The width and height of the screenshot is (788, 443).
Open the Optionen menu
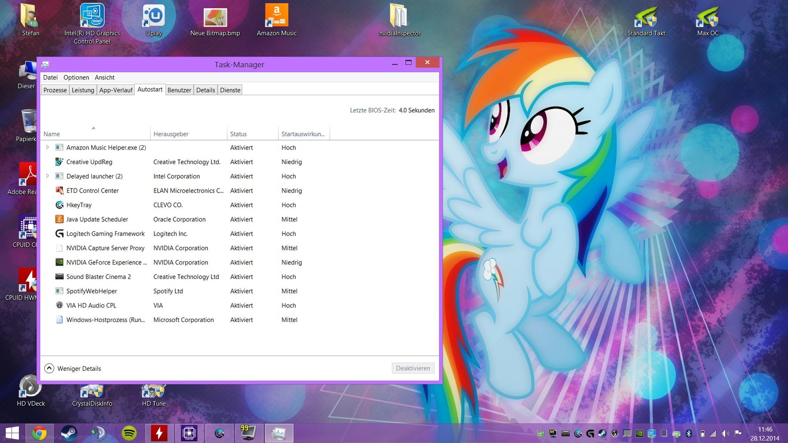point(76,77)
